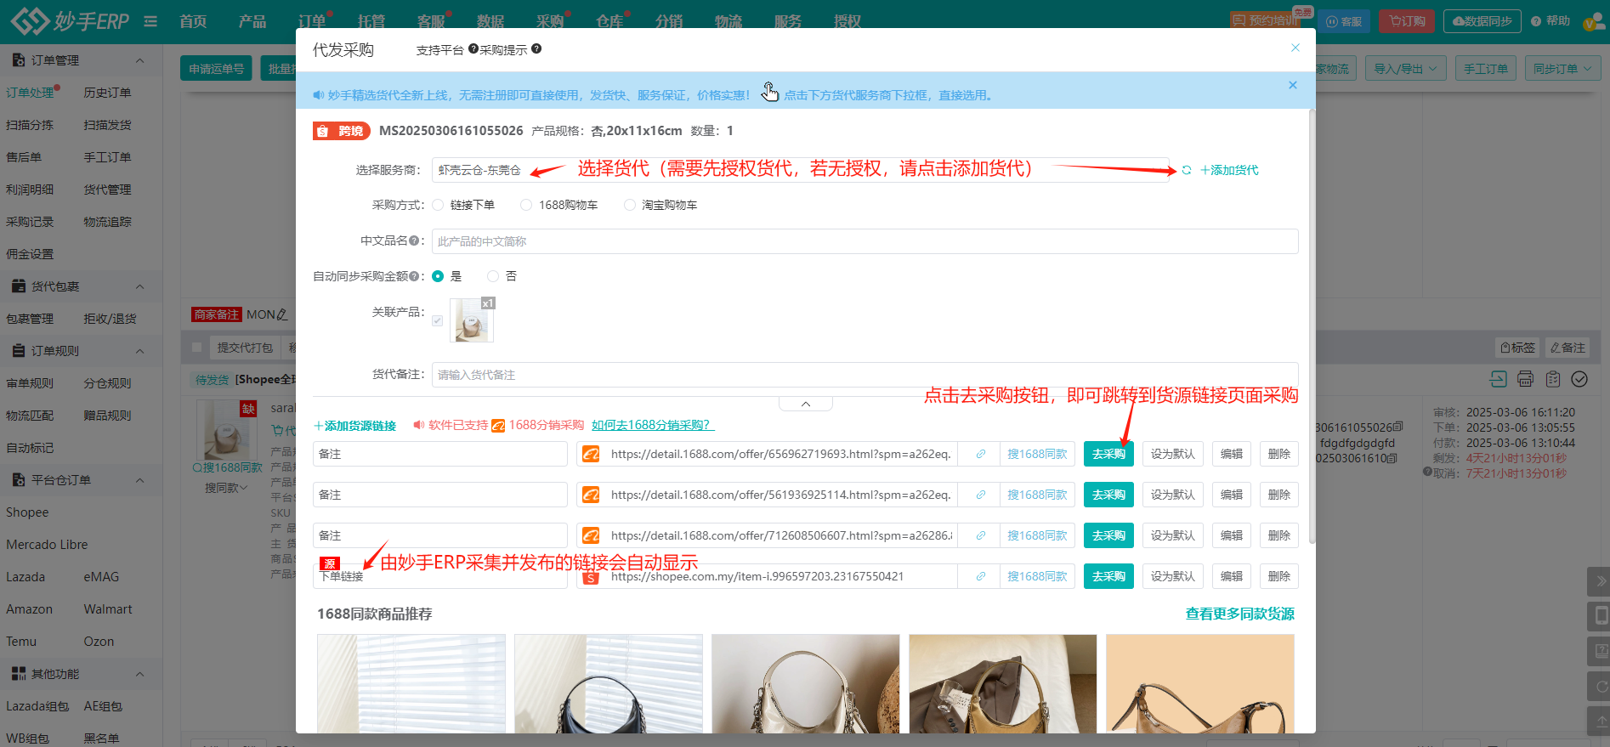Image resolution: width=1610 pixels, height=747 pixels.
Task: Click the 货代备注 input field
Action: [864, 375]
